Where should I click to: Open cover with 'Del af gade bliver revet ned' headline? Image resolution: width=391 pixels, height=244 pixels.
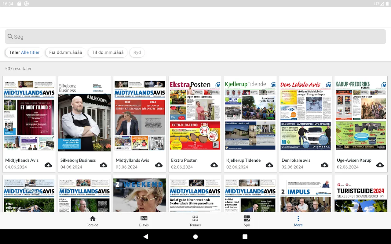[x=195, y=196]
